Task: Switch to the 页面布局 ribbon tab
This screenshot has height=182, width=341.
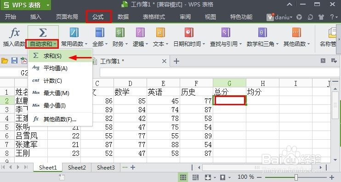Action: pyautogui.click(x=67, y=17)
